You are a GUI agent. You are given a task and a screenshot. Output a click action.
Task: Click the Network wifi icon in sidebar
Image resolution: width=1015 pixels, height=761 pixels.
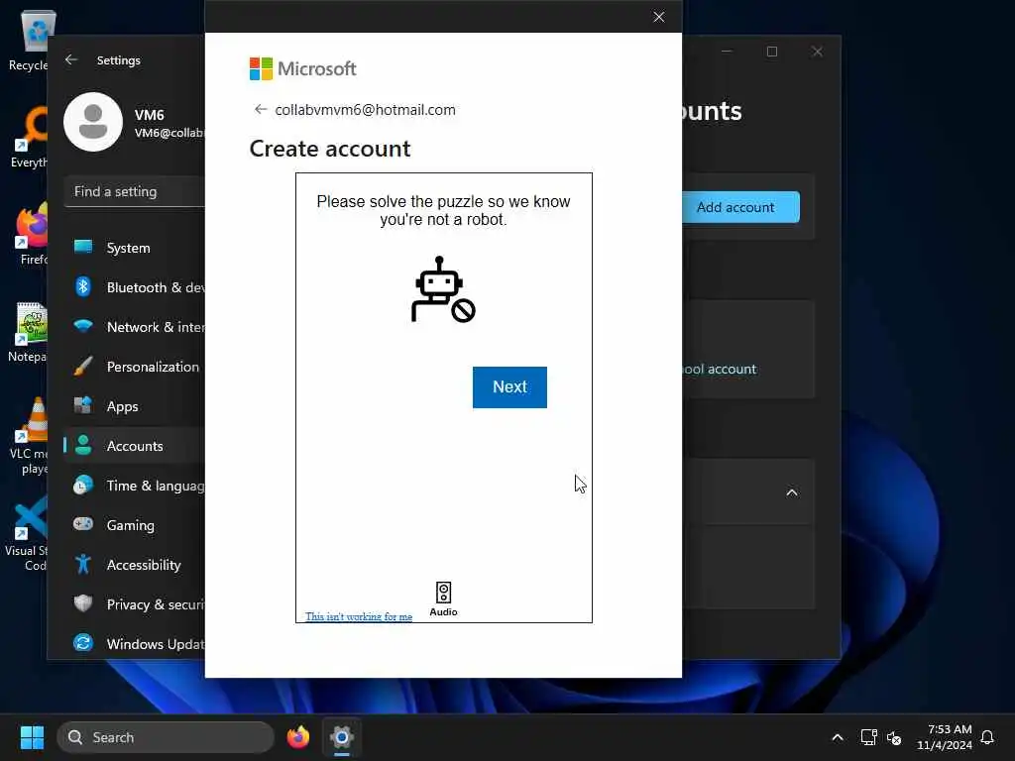(x=83, y=325)
